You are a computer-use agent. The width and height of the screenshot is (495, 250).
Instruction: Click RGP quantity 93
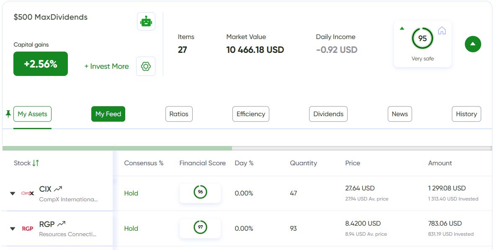(x=293, y=229)
